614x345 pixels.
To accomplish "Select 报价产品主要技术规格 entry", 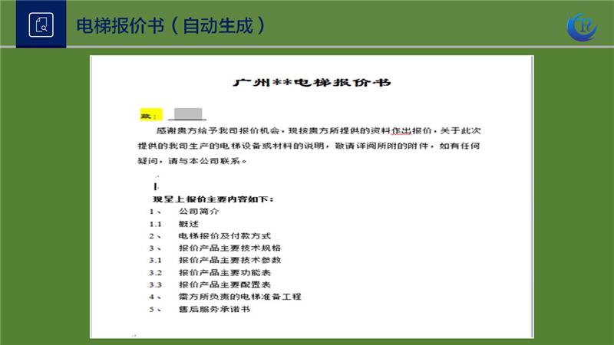I will (229, 248).
